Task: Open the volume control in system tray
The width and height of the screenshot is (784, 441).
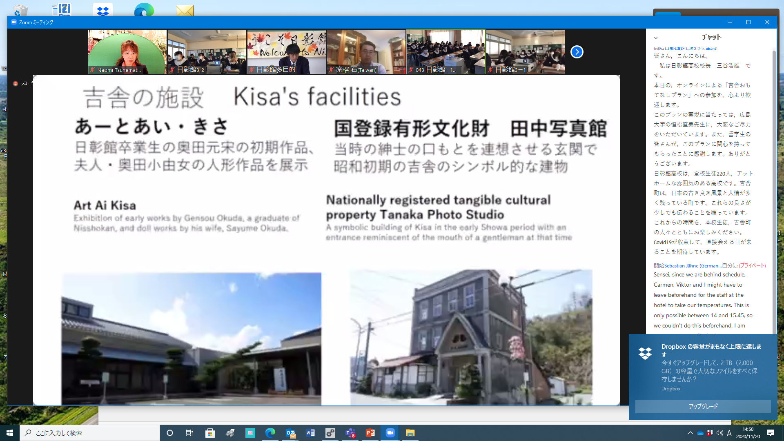Action: pos(719,433)
